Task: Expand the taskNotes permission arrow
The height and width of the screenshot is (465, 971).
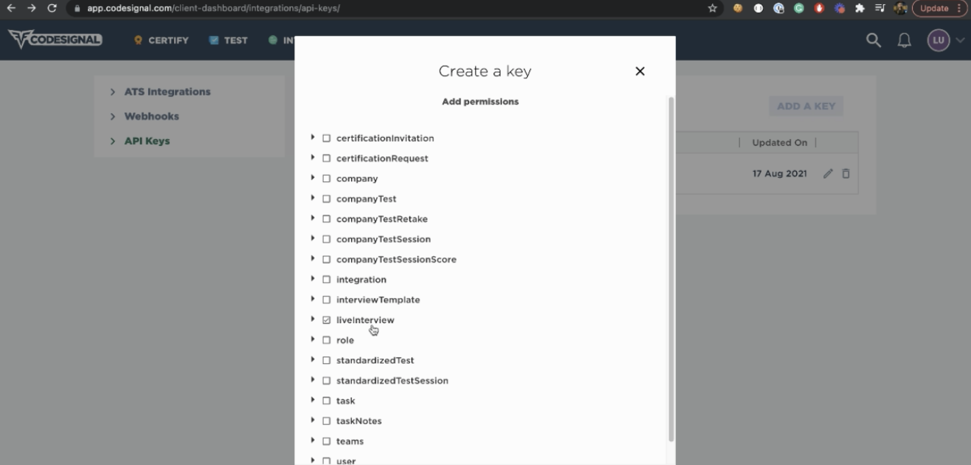Action: (x=313, y=421)
